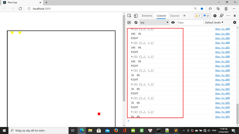Open the top JavaScript context dropdown

pyautogui.click(x=154, y=23)
